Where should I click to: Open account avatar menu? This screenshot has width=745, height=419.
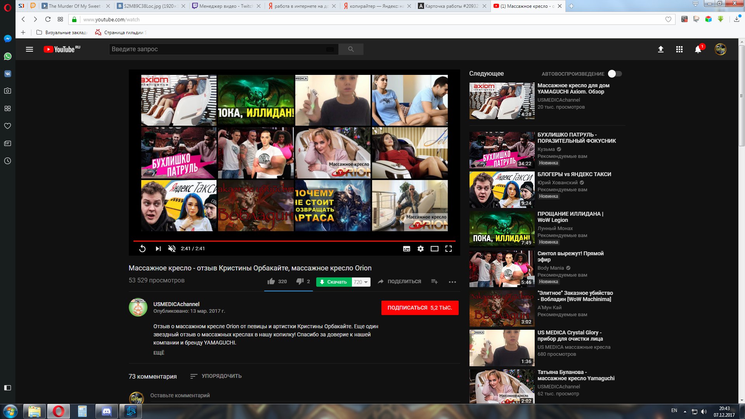pos(721,49)
